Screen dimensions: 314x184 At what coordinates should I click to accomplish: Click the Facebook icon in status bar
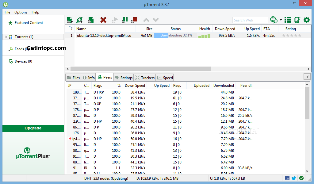point(287,178)
